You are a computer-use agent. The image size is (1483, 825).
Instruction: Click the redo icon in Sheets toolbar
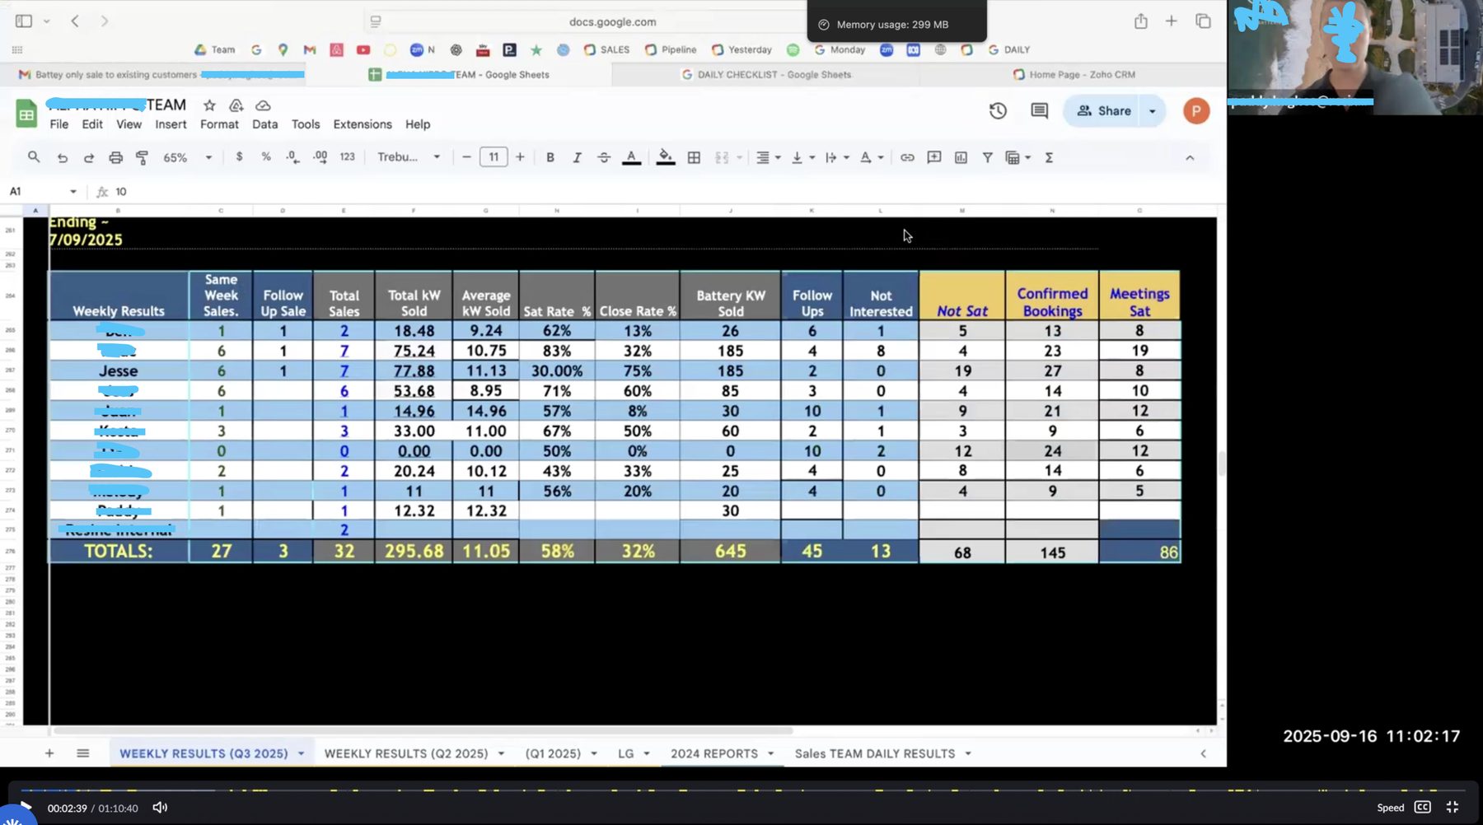[89, 157]
